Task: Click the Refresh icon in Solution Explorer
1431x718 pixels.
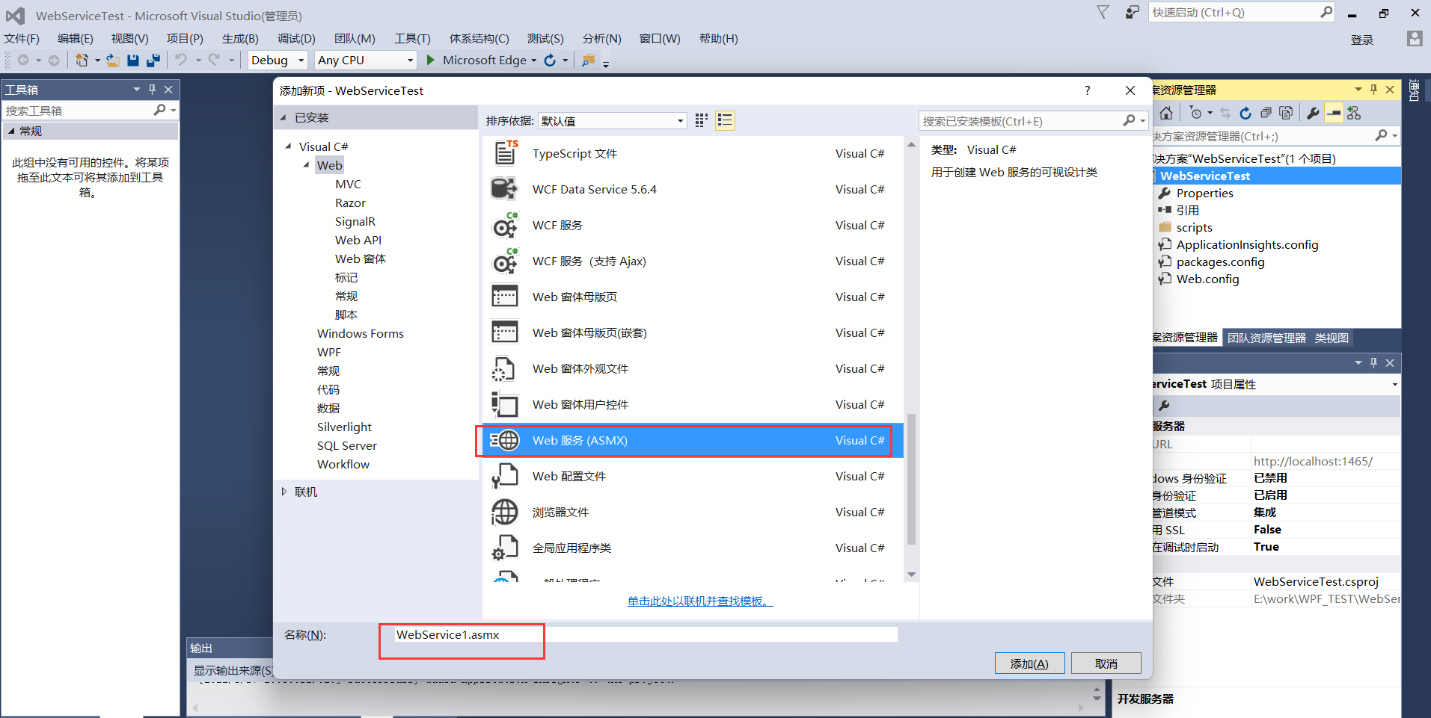Action: (1245, 113)
